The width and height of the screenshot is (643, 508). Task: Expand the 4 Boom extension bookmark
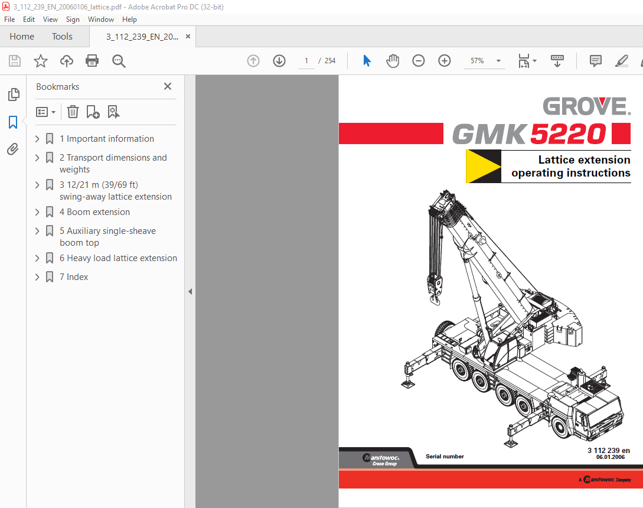pos(37,212)
